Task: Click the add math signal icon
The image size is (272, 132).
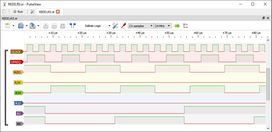Action: [x=186, y=26]
